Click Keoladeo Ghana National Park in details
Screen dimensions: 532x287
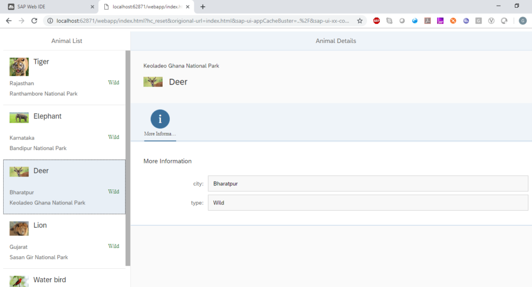181,66
